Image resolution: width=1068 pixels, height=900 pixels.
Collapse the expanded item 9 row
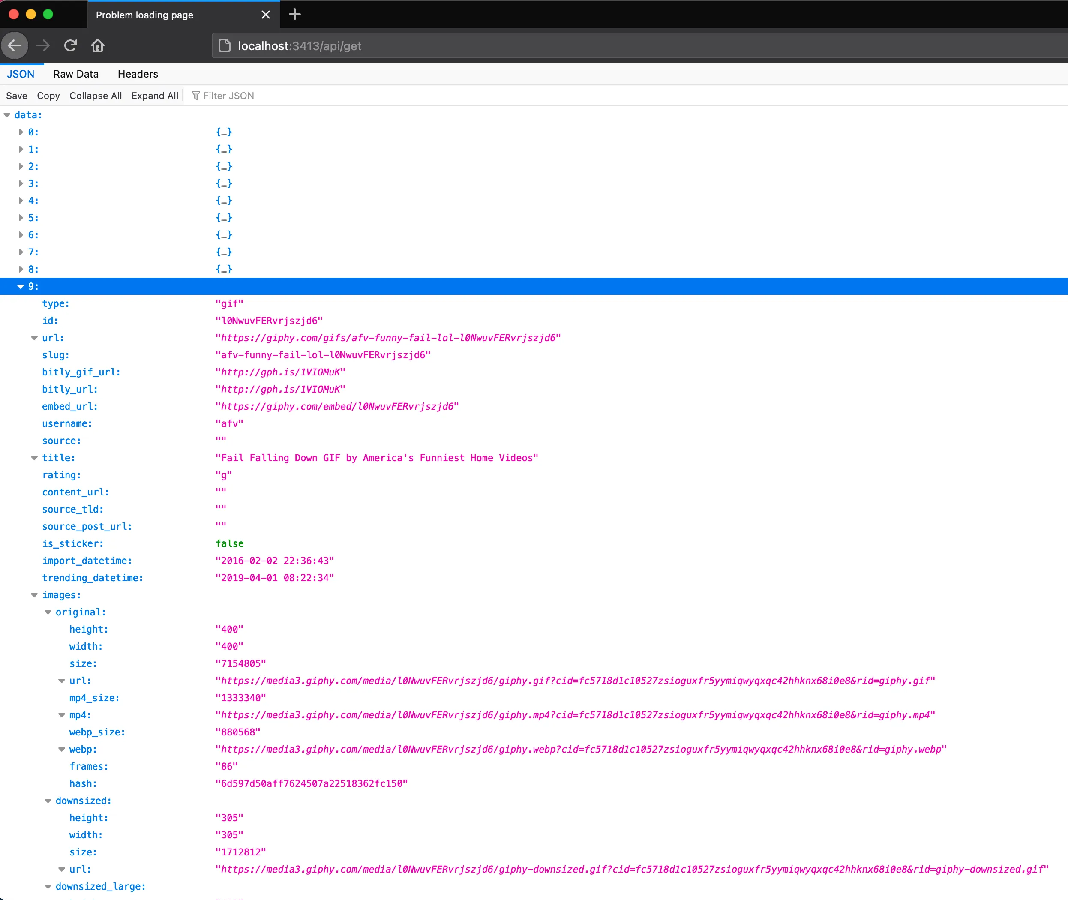click(21, 287)
